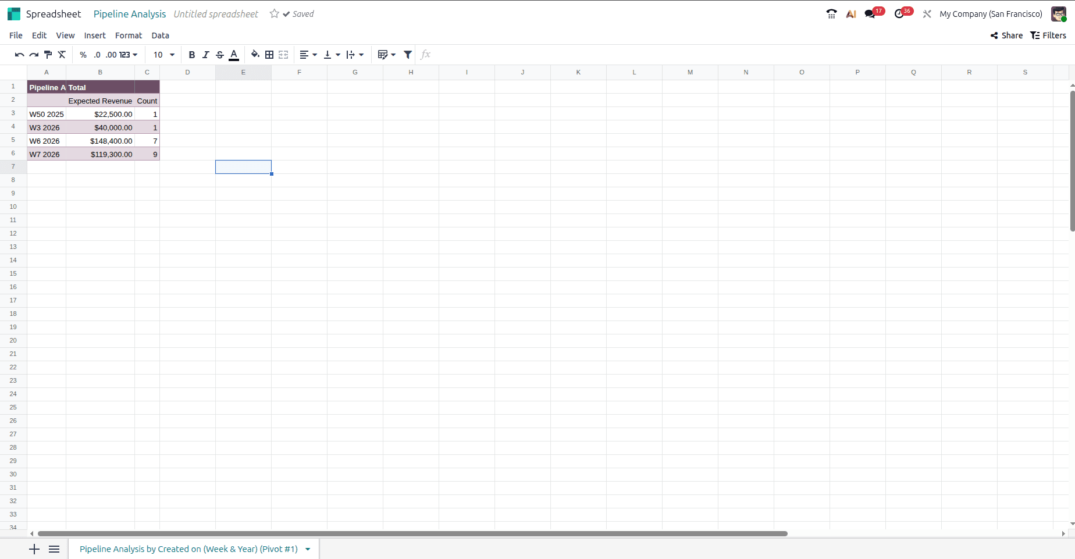
Task: Click the vertical scrollbar thumb
Action: [1072, 161]
